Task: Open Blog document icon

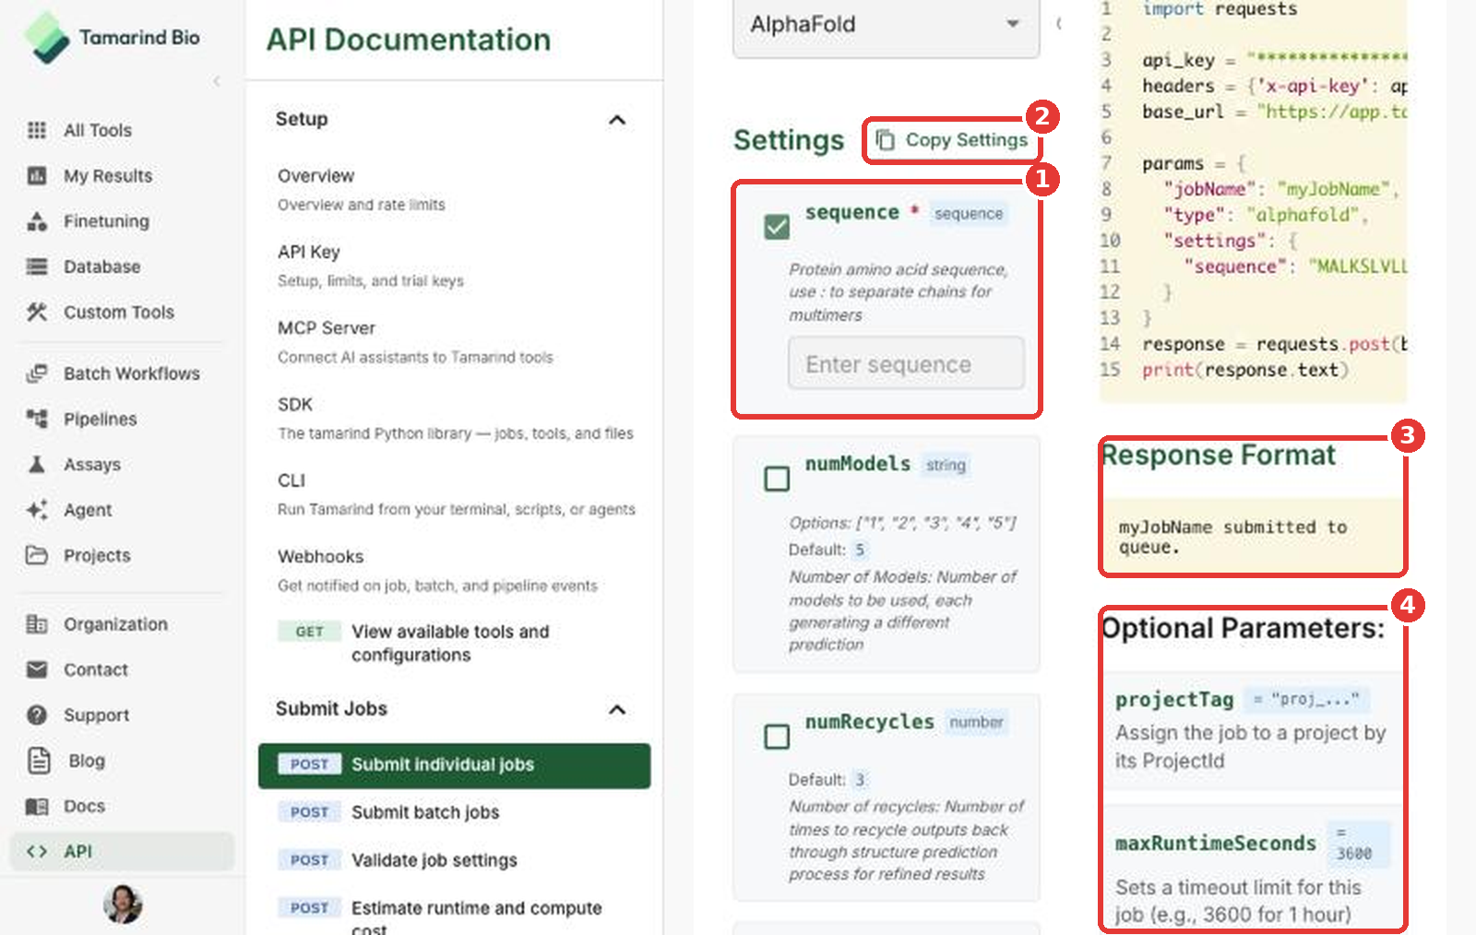Action: click(39, 761)
